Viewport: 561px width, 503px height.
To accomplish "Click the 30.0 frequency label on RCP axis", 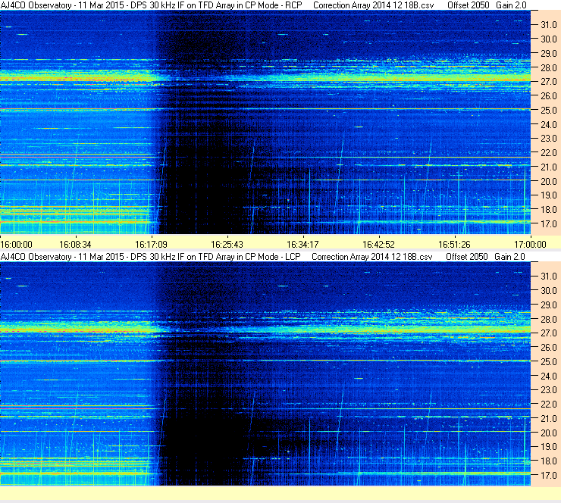I will (x=549, y=39).
